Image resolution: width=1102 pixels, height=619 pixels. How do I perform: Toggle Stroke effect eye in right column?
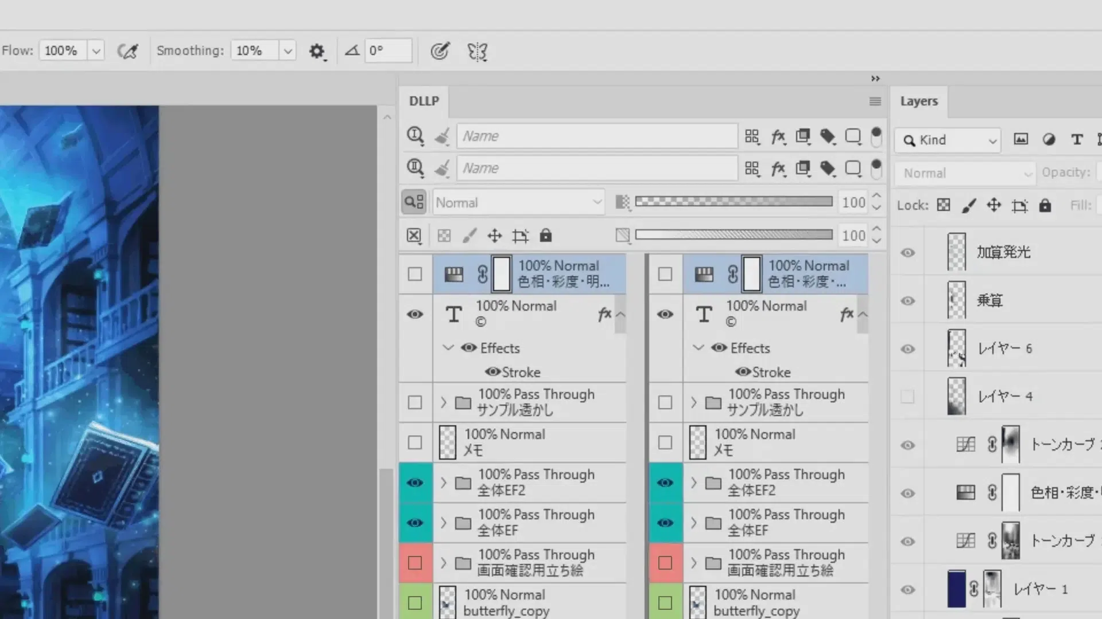pos(743,372)
